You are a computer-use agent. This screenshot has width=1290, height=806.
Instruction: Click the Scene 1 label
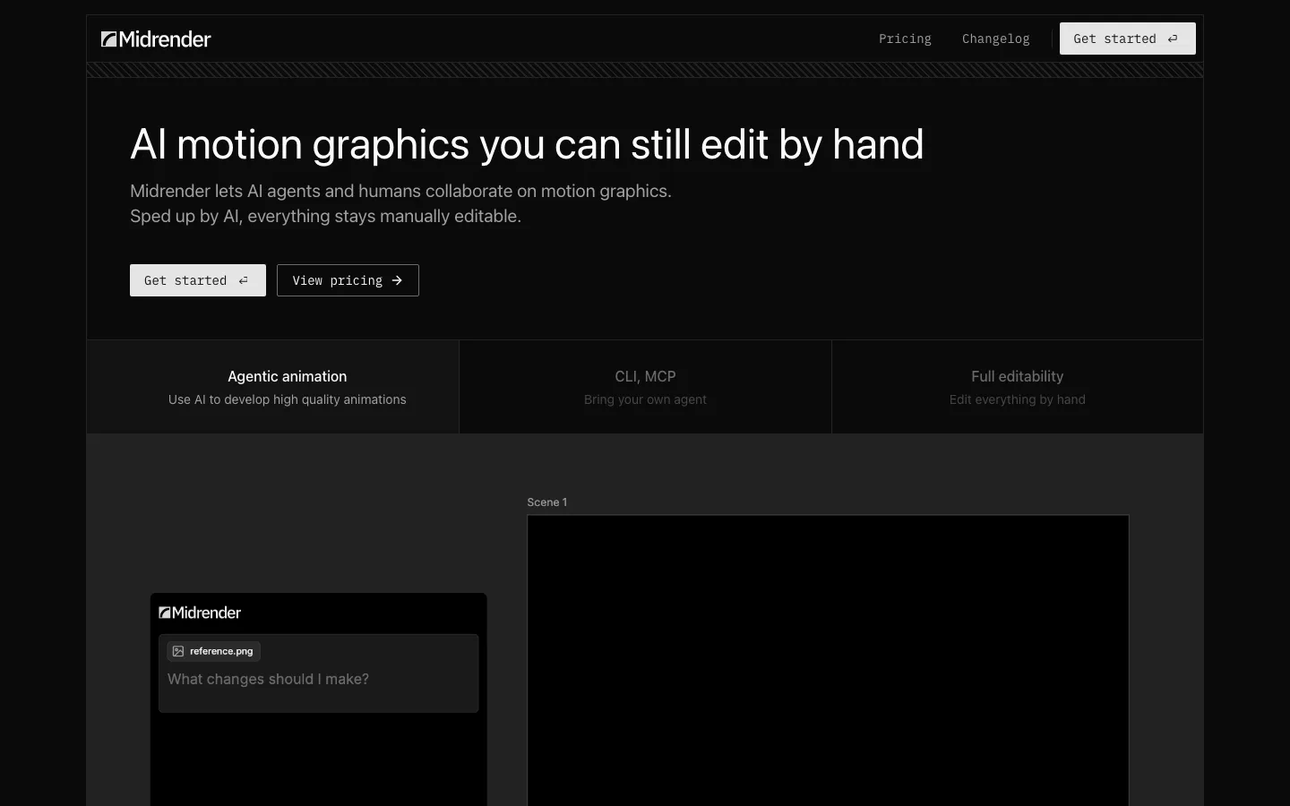click(x=546, y=502)
